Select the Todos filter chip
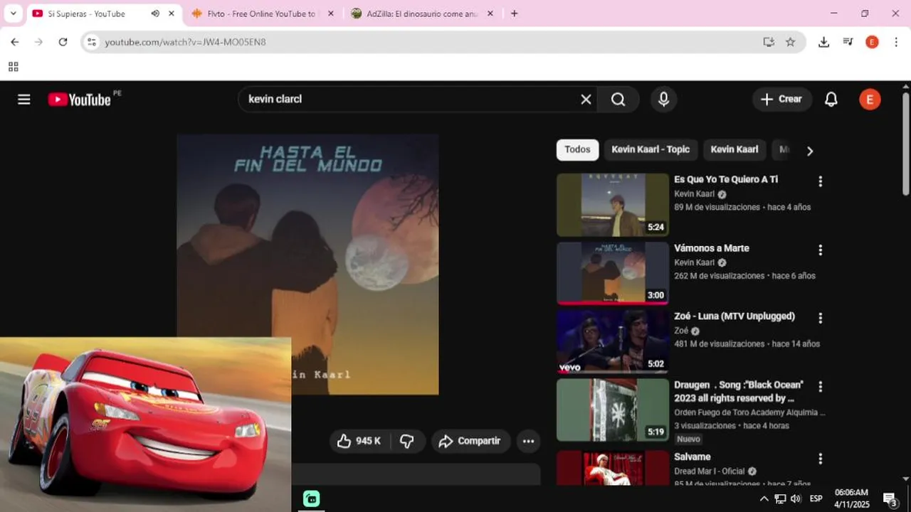 coord(577,149)
